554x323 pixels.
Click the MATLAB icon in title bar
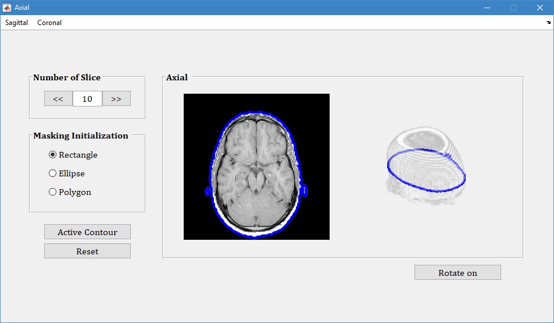7,8
